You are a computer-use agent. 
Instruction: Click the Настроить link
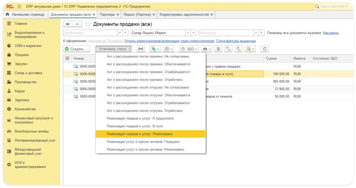pos(330,33)
